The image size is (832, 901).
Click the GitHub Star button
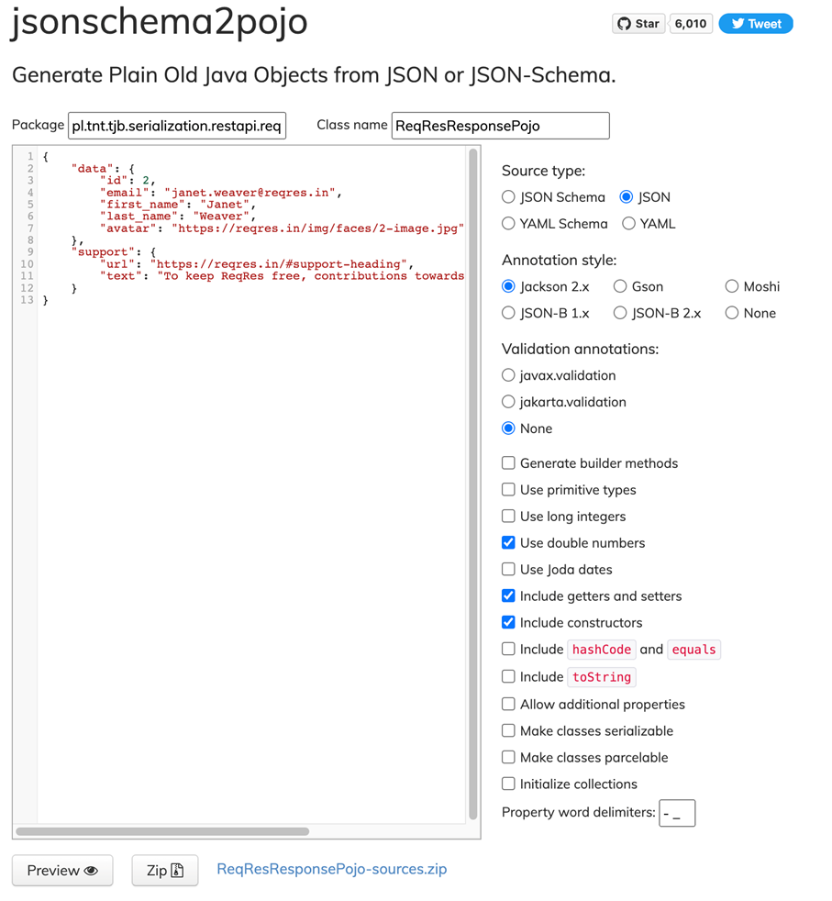pos(638,24)
